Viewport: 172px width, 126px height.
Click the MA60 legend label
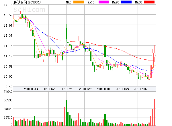[x=138, y=2]
